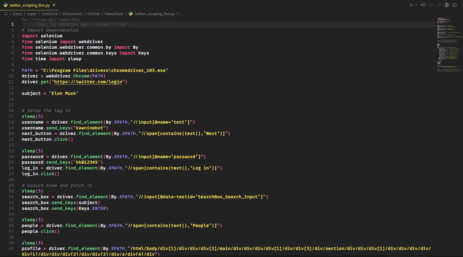Screen dimensions: 463x257
Task: Click the 'import selenium' line
Action: [x=42, y=36]
